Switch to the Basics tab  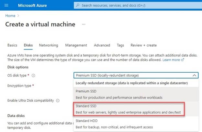tap(12, 45)
